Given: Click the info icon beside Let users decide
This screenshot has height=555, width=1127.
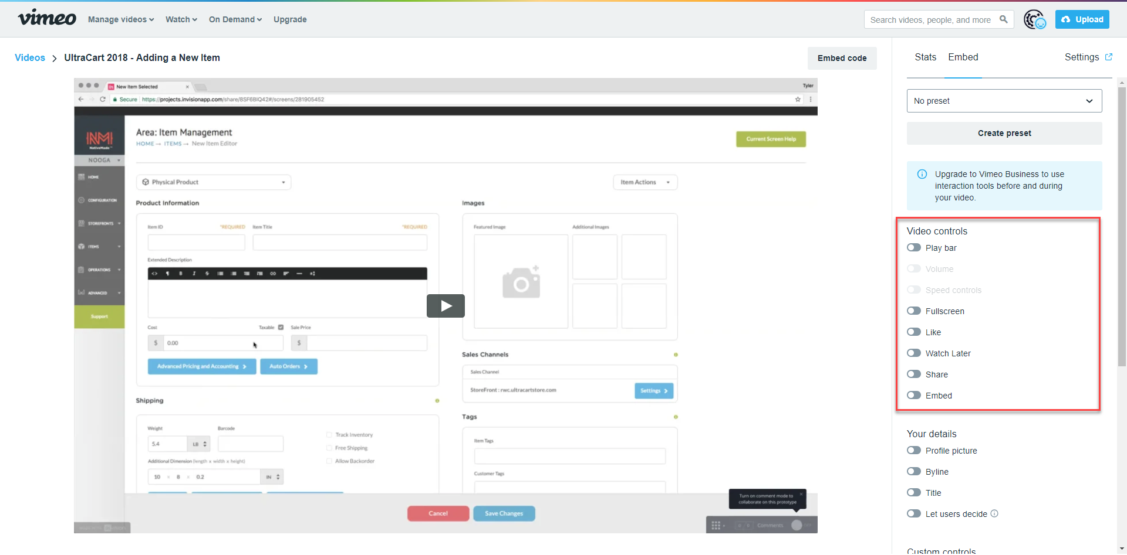Looking at the screenshot, I should pyautogui.click(x=994, y=513).
